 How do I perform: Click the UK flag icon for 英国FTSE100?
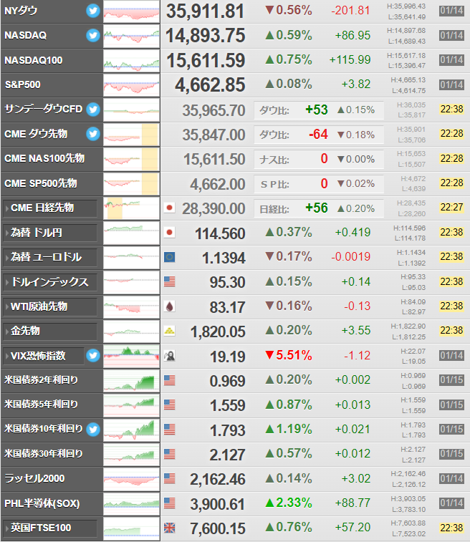click(170, 528)
